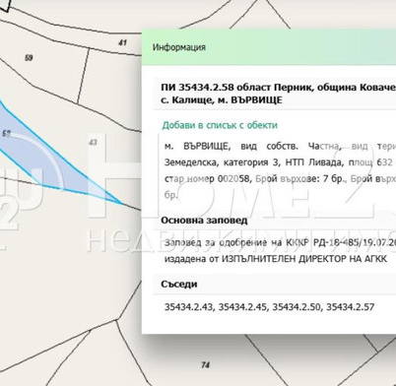Click the 'с. Калище, м. ВЪРВИЩЕ' address line

pos(222,100)
